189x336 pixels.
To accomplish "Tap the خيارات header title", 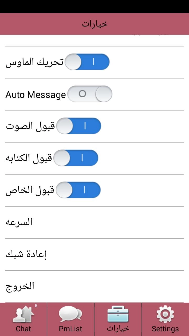I will coord(94,24).
